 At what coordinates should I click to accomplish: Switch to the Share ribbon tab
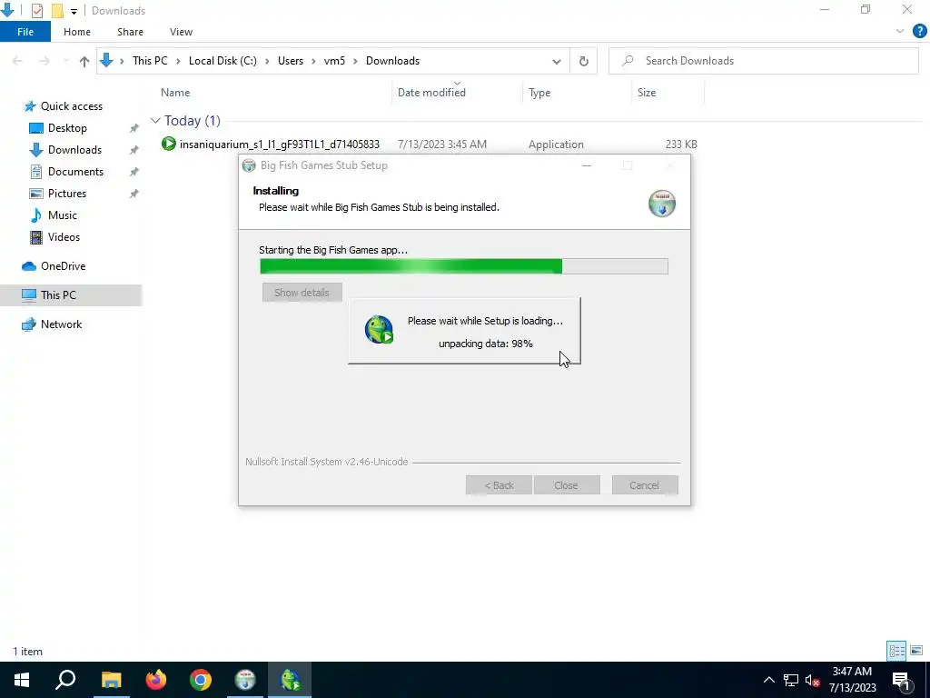point(130,32)
